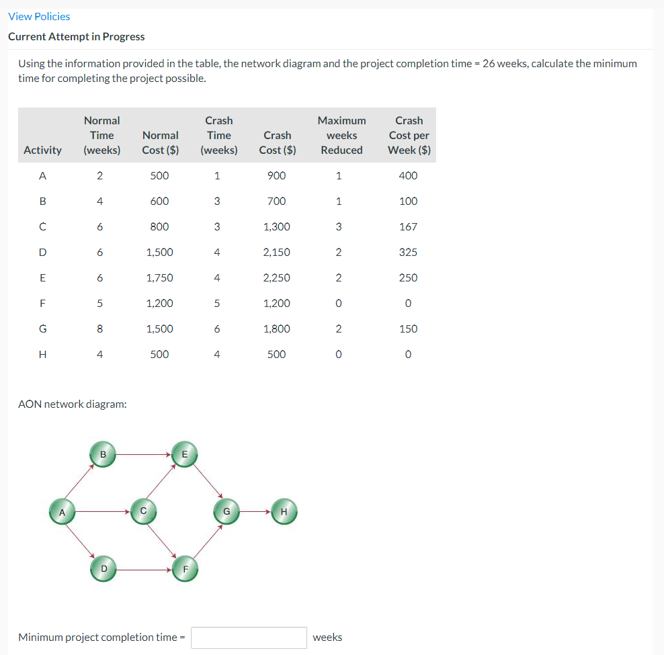Viewport: 664px width, 655px height.
Task: Select node A in the network diagram
Action: pyautogui.click(x=62, y=511)
